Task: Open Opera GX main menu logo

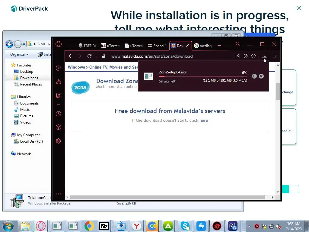Action: pyautogui.click(x=59, y=44)
